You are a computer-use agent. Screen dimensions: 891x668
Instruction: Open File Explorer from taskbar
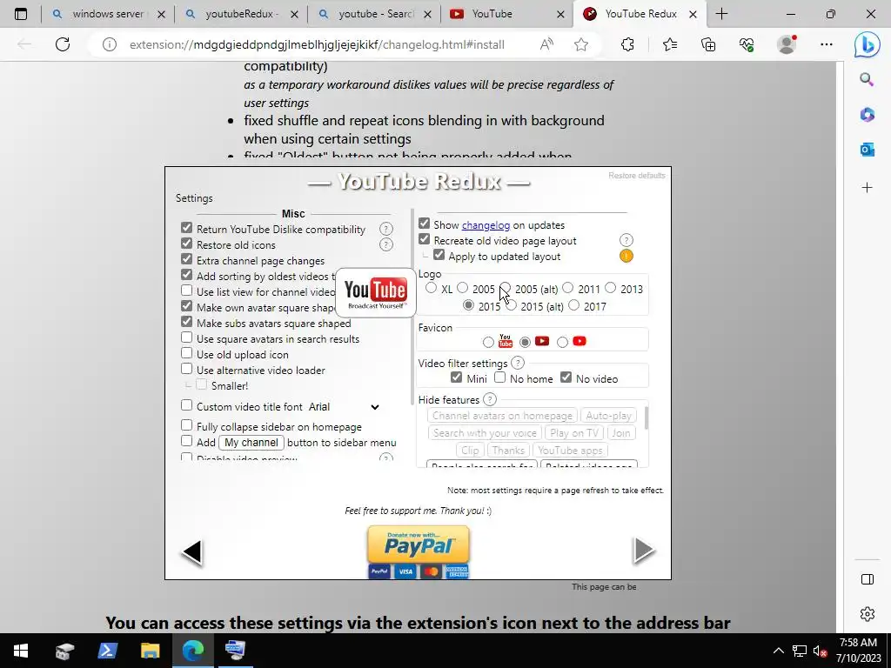(x=150, y=651)
